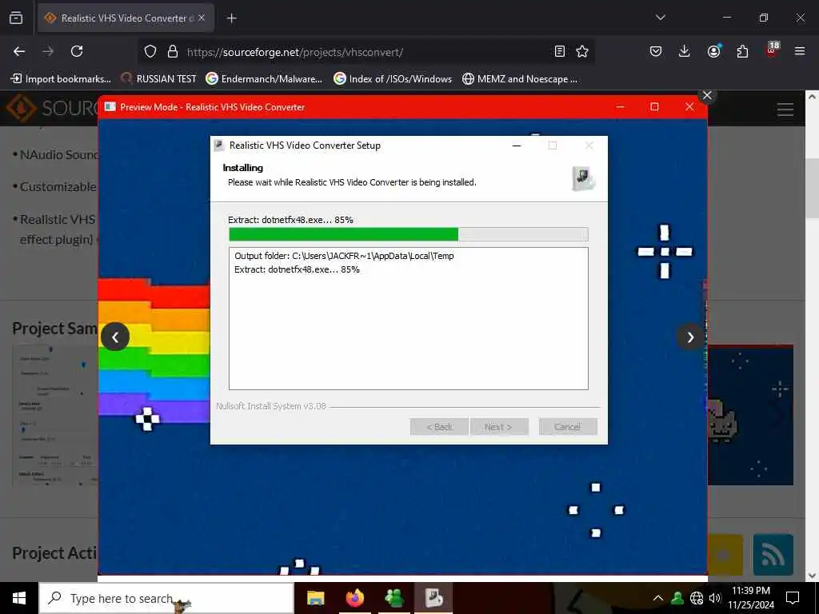
Task: Reload the current page
Action: click(77, 51)
